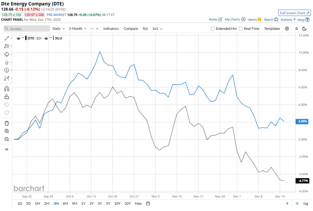Screen dimensions: 313x211
Task: Click the XLU 2.05% price label
Action: click(x=302, y=121)
